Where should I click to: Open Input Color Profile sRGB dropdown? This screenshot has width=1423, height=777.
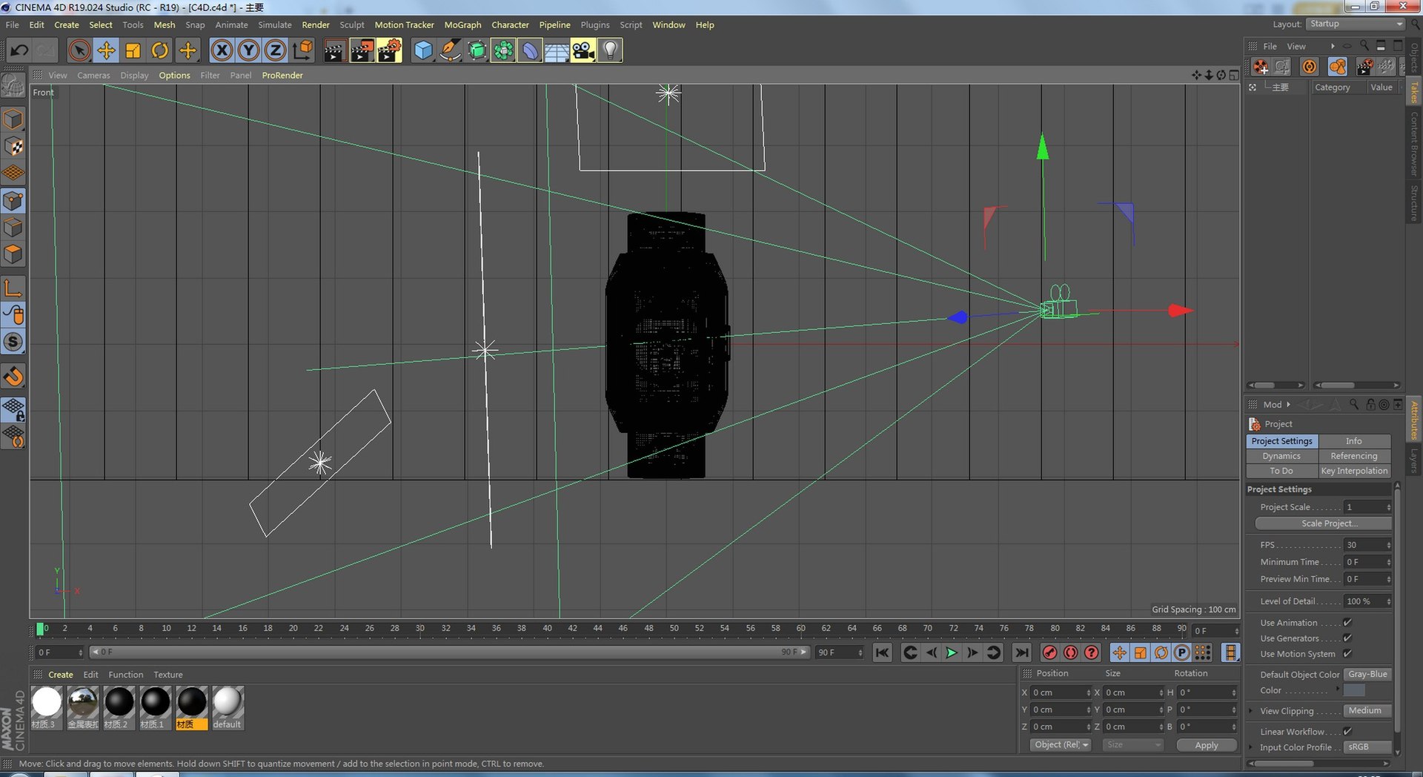tap(1367, 747)
